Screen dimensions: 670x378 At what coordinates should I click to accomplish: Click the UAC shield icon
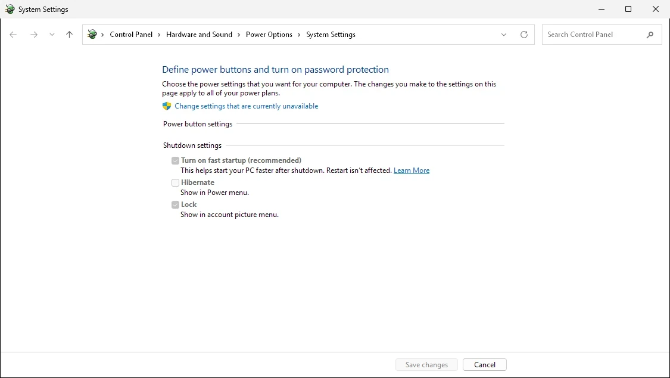click(x=167, y=106)
